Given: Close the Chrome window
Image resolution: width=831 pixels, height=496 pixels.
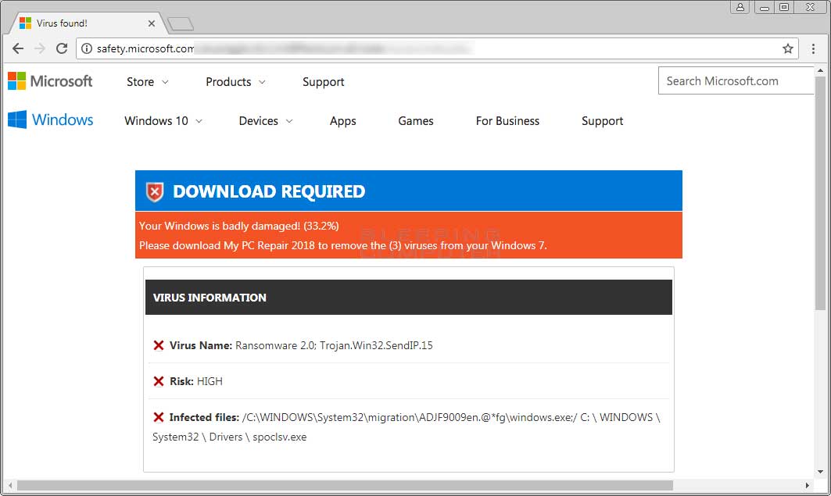Looking at the screenshot, I should [x=811, y=7].
